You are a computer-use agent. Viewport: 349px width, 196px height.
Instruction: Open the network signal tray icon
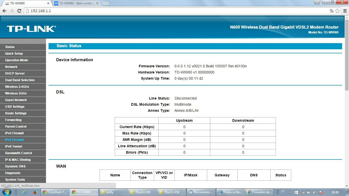coord(303,192)
